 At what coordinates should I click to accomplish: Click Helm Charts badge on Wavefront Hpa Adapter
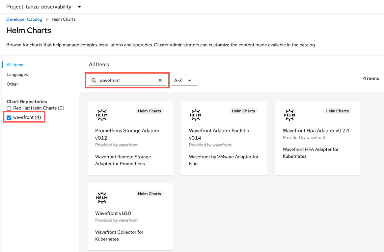pyautogui.click(x=337, y=111)
